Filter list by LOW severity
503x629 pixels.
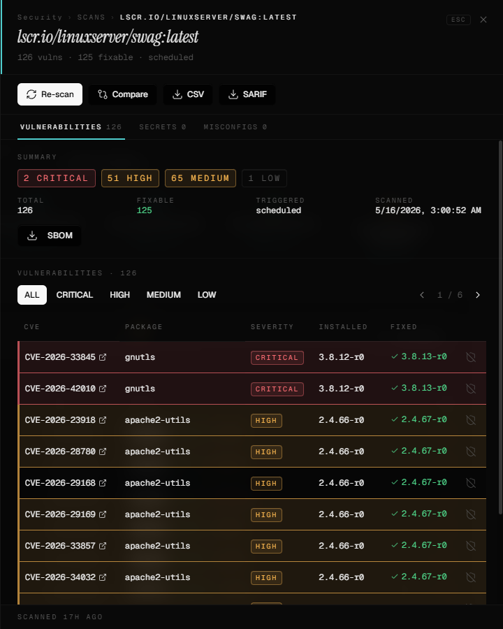[207, 295]
